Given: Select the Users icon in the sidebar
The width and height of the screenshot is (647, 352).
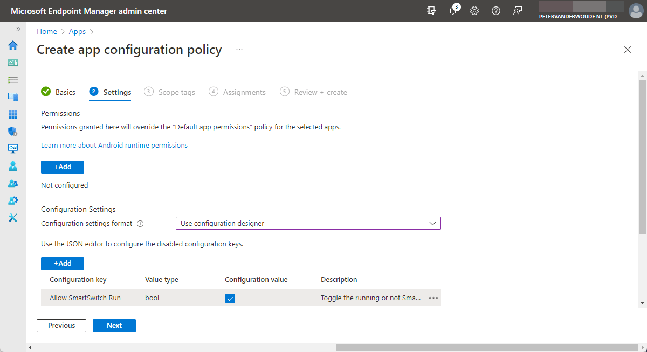Looking at the screenshot, I should coord(12,166).
